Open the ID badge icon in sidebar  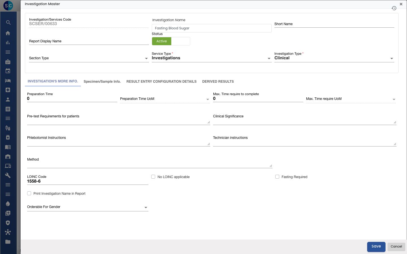[x=8, y=62]
